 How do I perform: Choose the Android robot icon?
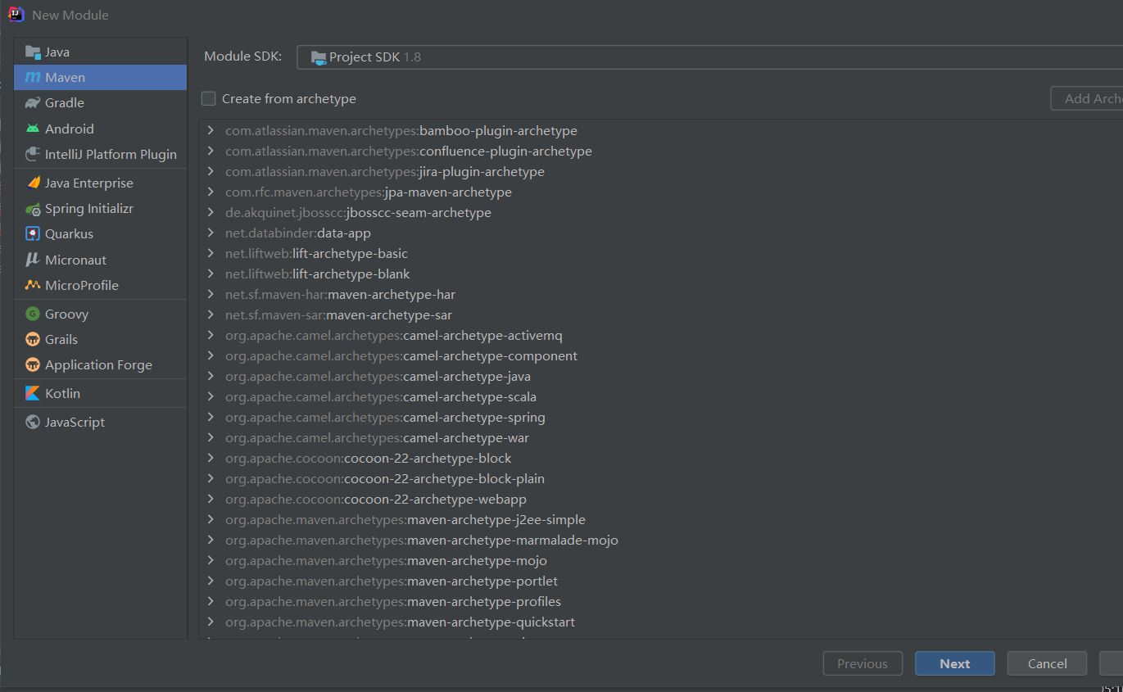tap(33, 129)
